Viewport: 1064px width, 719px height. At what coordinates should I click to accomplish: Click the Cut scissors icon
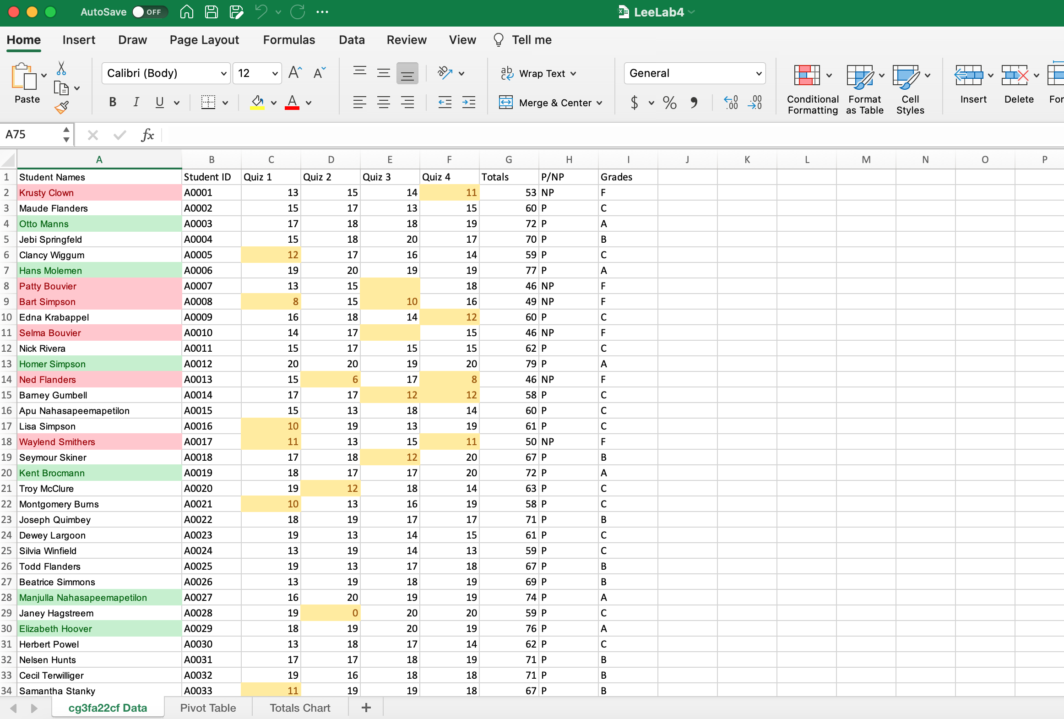(61, 68)
